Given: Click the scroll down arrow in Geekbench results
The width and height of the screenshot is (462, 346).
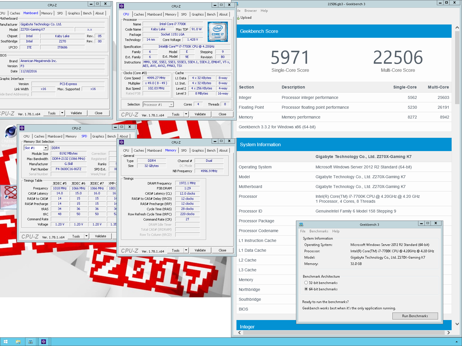Looking at the screenshot, I should pos(457,324).
